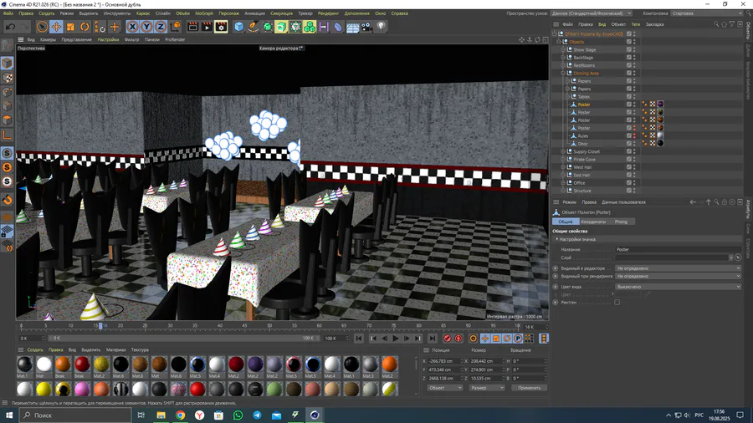
Task: Collapse the Dinning Area group
Action: 563,74
